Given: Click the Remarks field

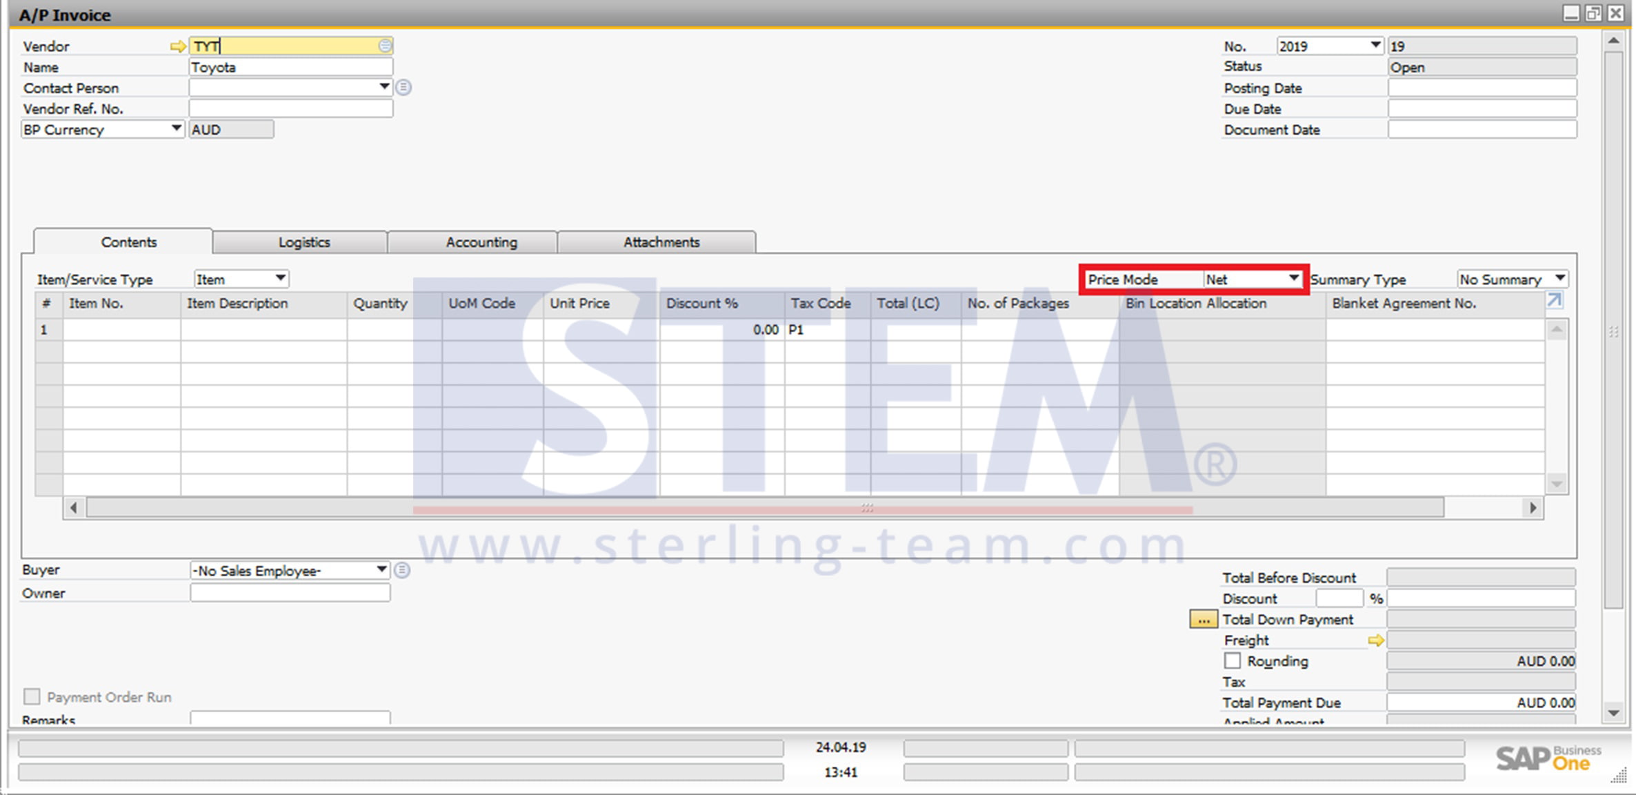Looking at the screenshot, I should click(x=290, y=718).
